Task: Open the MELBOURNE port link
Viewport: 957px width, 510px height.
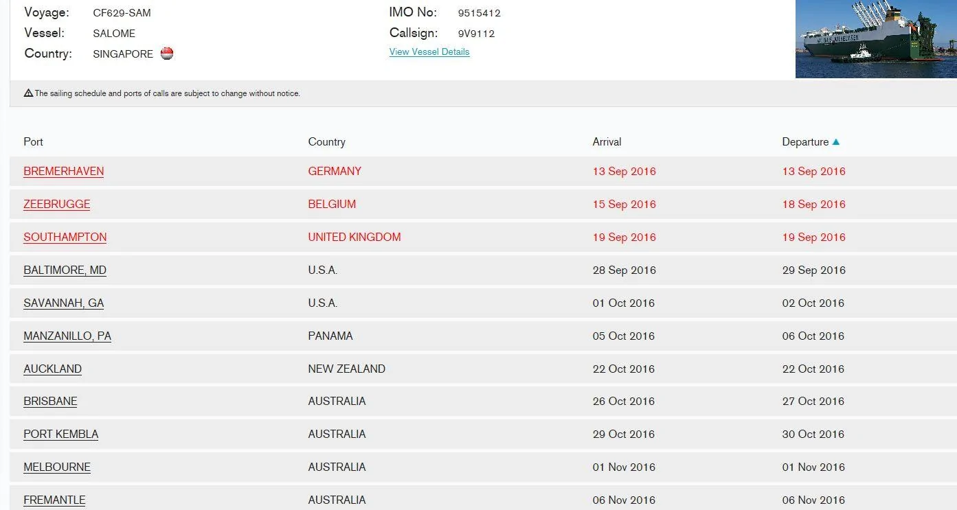Action: pos(57,467)
